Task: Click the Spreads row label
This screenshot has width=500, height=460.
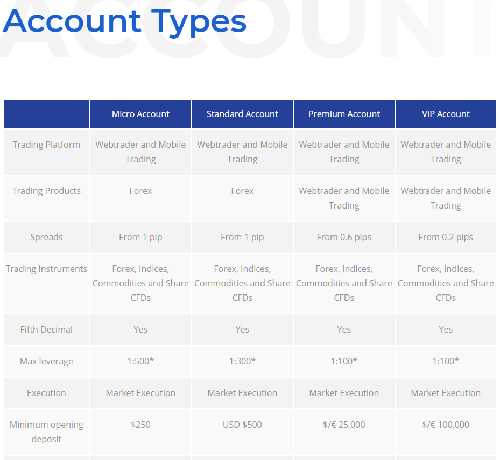Action: tap(46, 237)
